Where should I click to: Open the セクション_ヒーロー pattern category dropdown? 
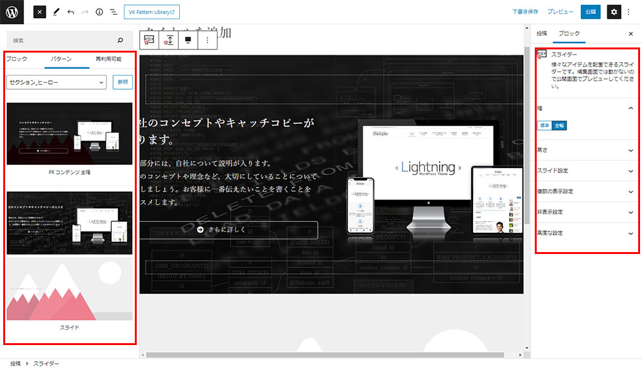pyautogui.click(x=55, y=82)
